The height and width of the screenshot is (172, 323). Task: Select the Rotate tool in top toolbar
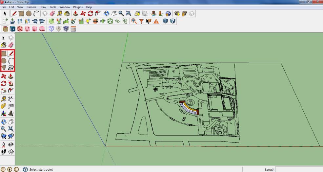(91, 13)
